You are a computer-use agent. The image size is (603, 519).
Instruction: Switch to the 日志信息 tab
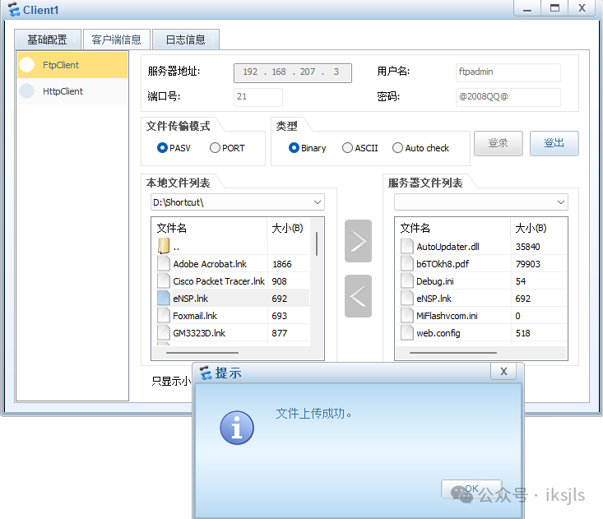click(x=185, y=39)
